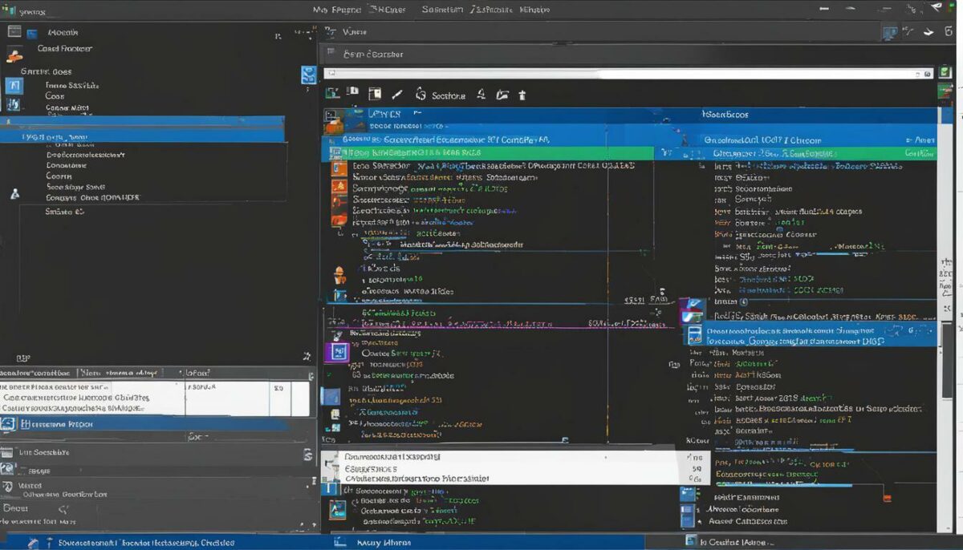Select the pencil edit tool in the toolbar

[397, 95]
